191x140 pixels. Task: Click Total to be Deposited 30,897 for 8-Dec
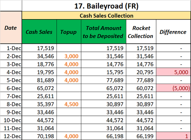(x=104, y=104)
